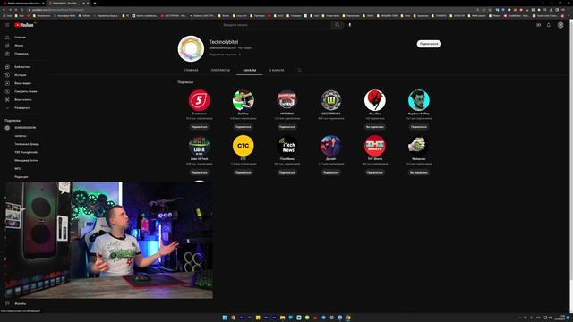Open the second channel avatar with green jersey
The width and height of the screenshot is (573, 322).
coord(243,100)
